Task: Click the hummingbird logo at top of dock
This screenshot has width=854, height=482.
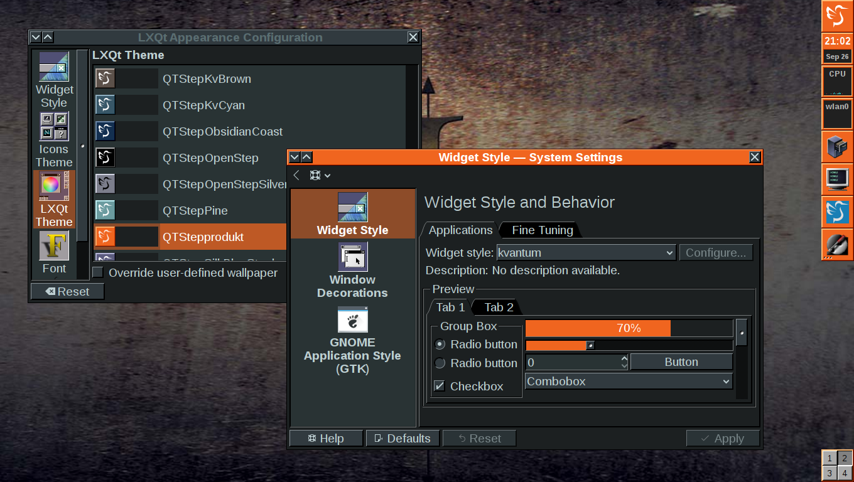Action: pyautogui.click(x=837, y=16)
